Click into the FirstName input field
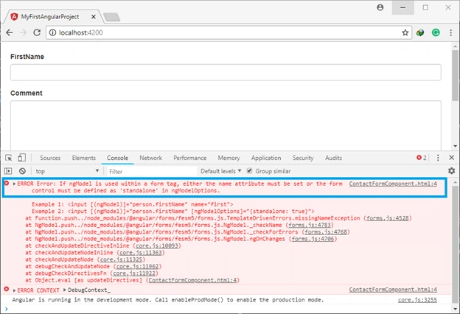The image size is (460, 314). (226, 72)
